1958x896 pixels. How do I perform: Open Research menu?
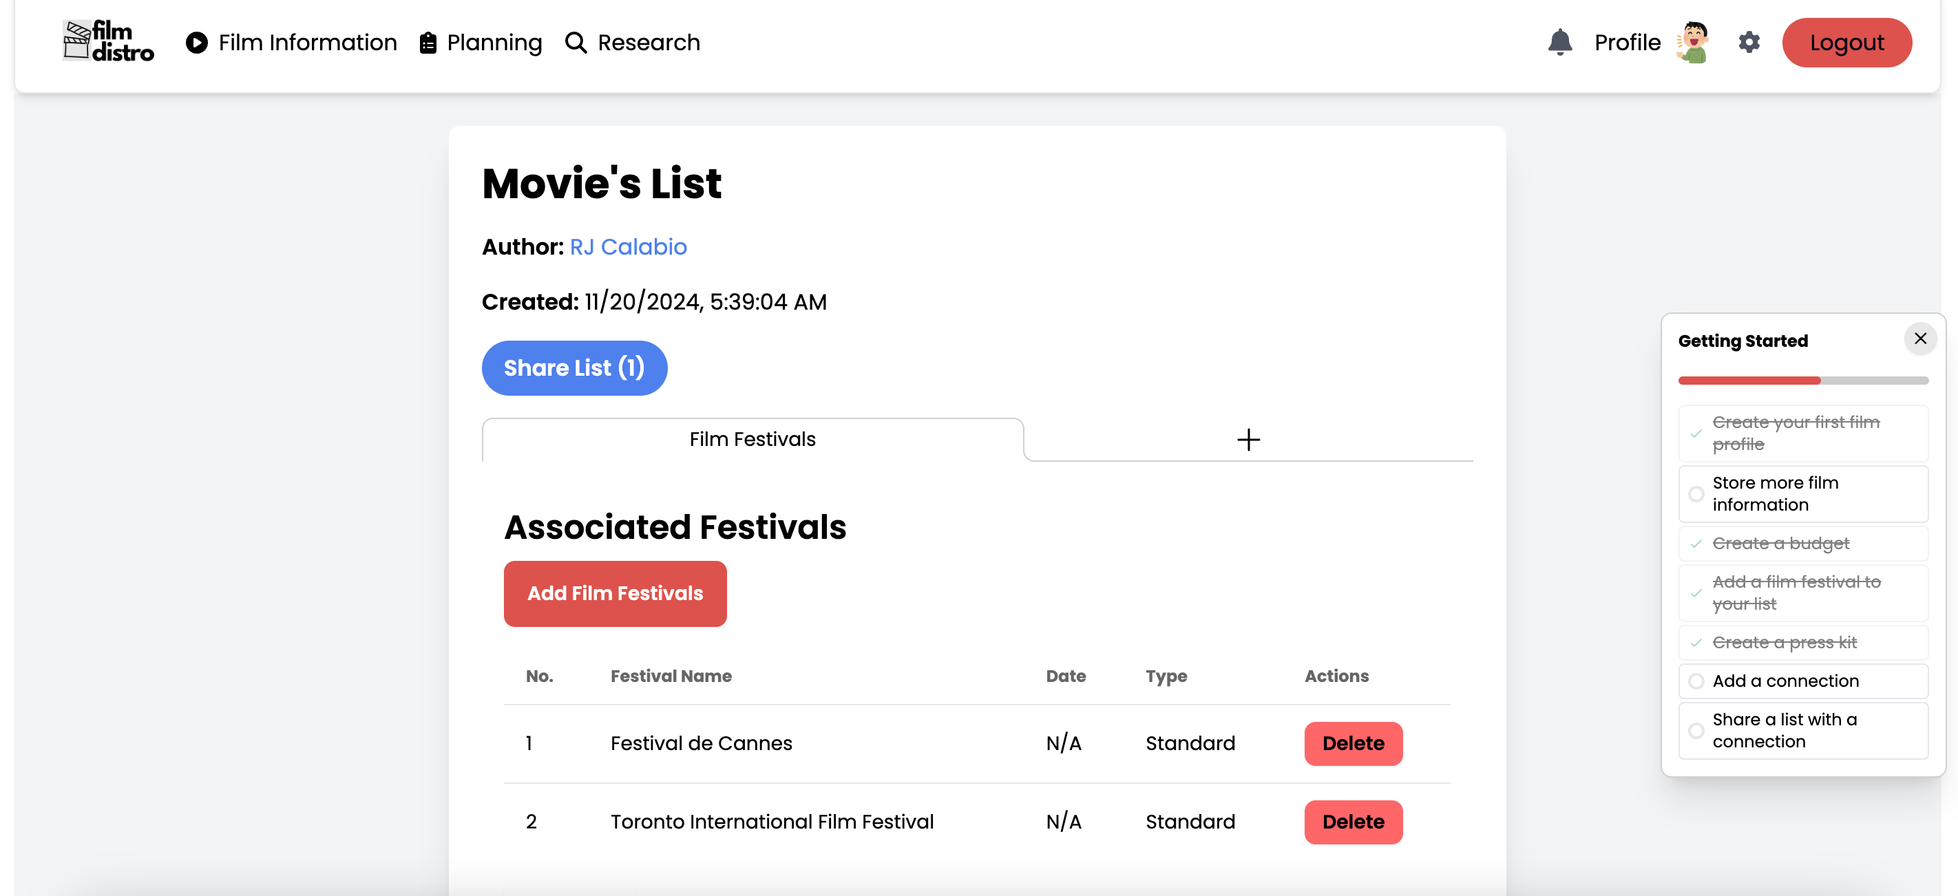(632, 41)
